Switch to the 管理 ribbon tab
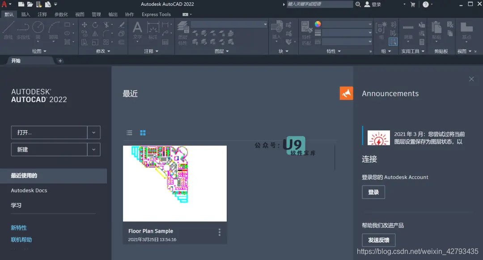The image size is (483, 260). pos(96,14)
